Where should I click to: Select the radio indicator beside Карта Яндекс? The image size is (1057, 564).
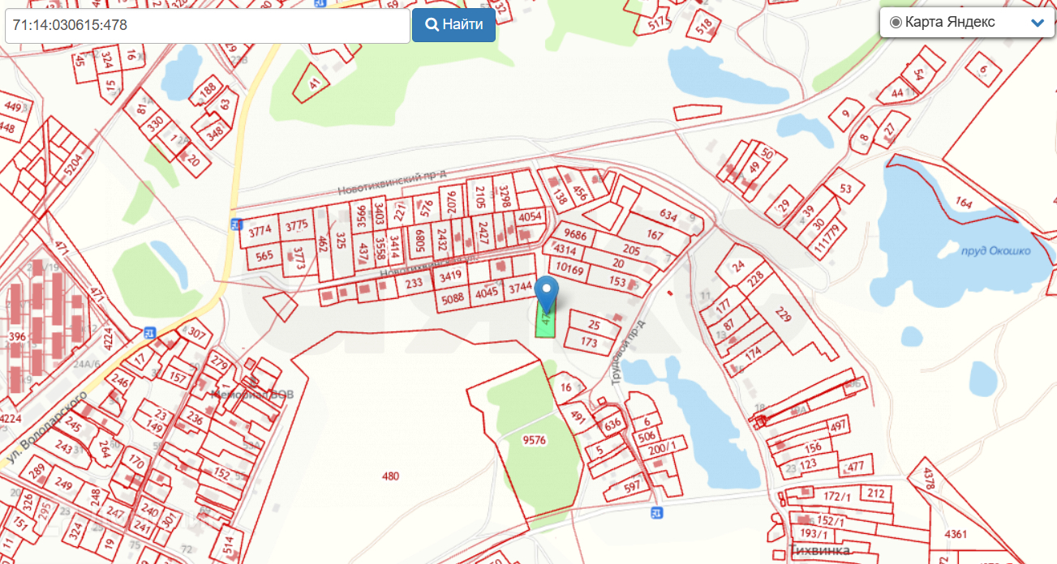(x=896, y=23)
